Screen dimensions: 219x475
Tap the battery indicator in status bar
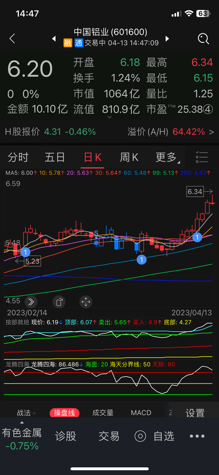(203, 13)
